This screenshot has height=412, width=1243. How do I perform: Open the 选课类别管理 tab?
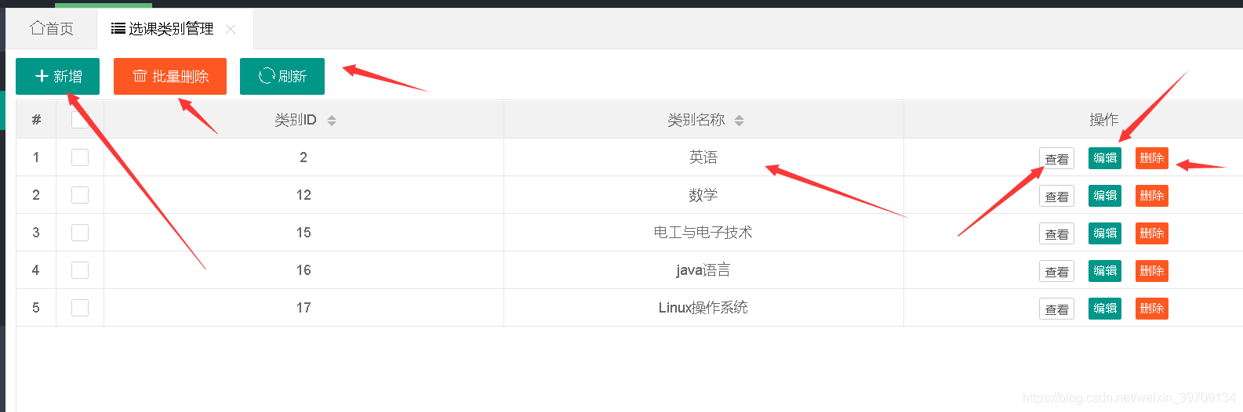pyautogui.click(x=171, y=29)
